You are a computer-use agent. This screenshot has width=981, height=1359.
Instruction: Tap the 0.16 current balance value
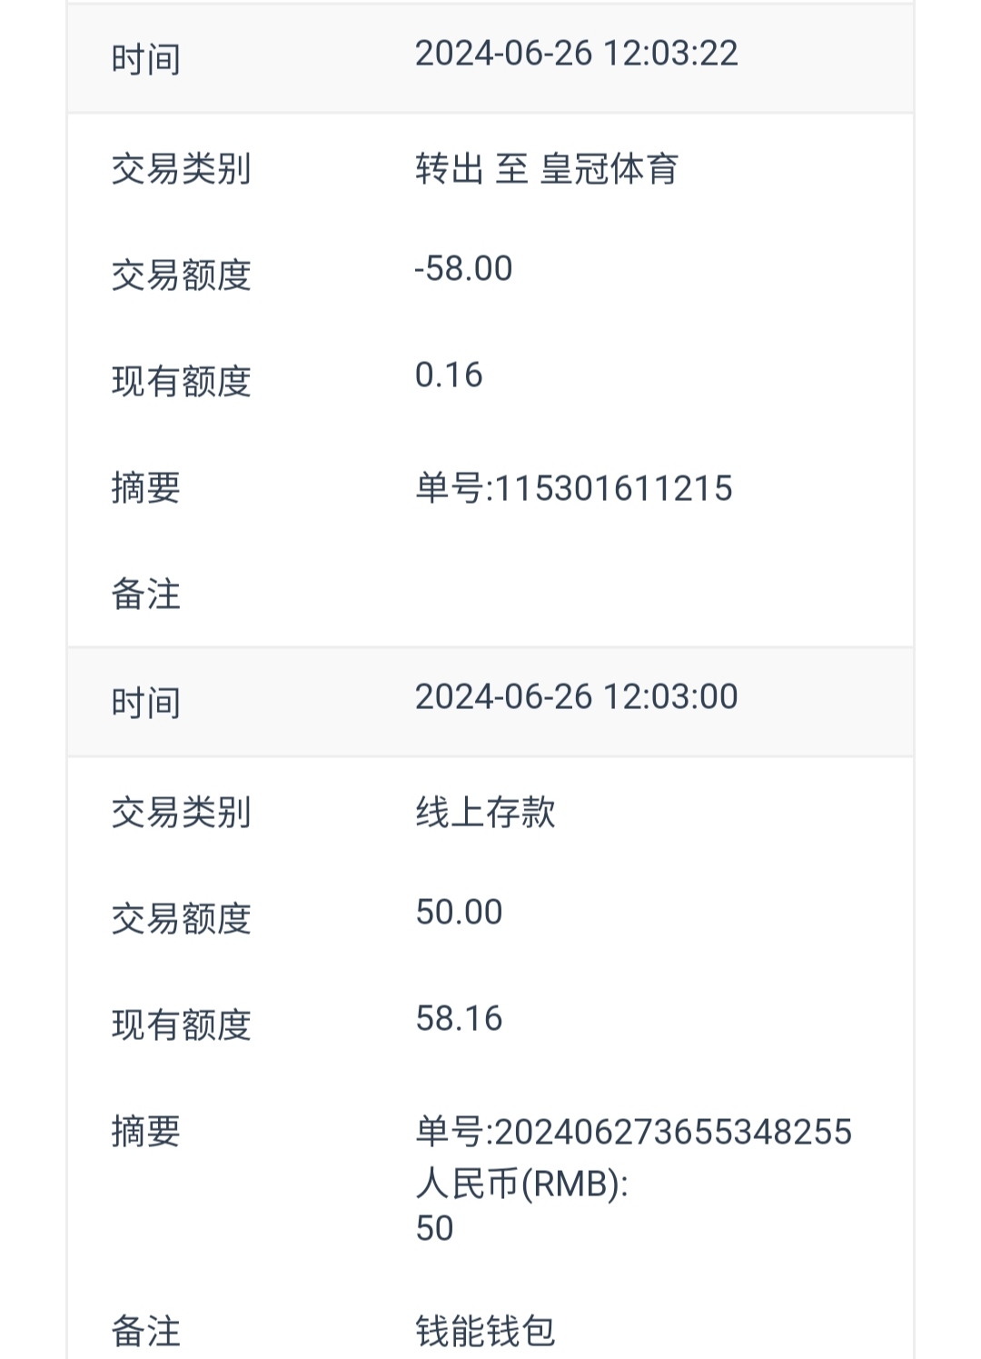click(449, 375)
